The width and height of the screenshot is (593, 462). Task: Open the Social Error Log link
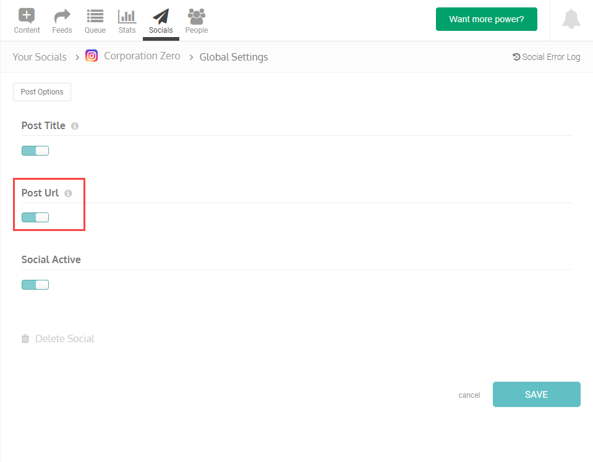click(x=546, y=57)
